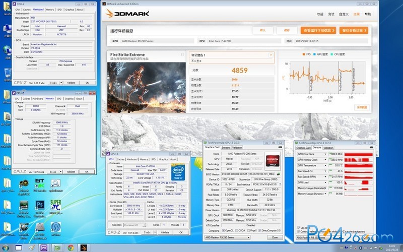Screen dimensions: 403x252
Task: Click the purple CPU-Z taskbar icon
Action: pyautogui.click(x=44, y=248)
